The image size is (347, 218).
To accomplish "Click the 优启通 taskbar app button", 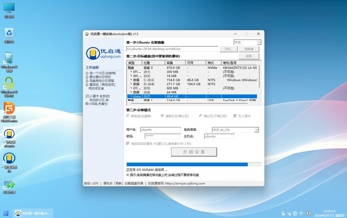I will tap(33, 213).
